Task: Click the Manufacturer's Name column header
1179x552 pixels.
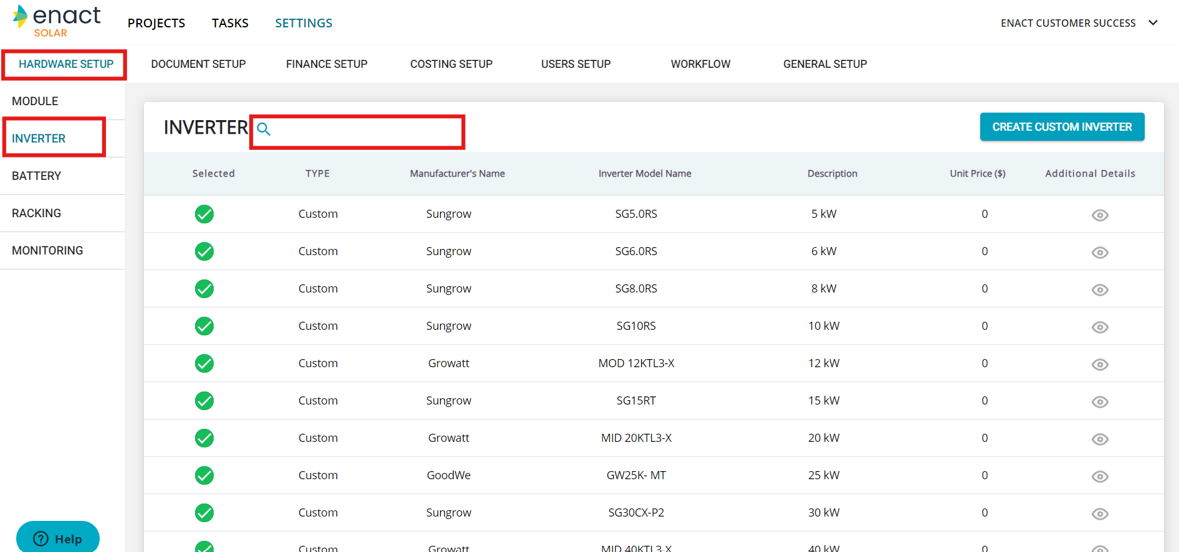Action: point(457,174)
